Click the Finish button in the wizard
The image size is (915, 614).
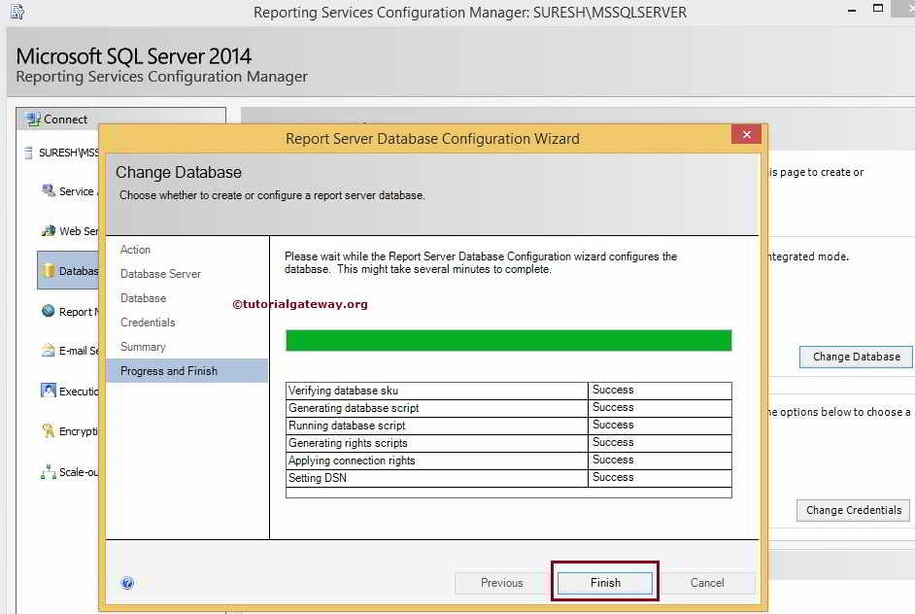click(x=604, y=583)
